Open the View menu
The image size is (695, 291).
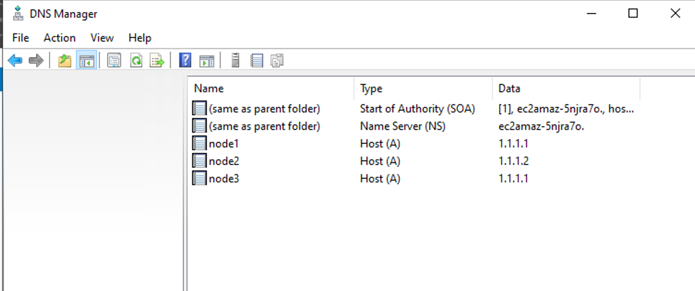coord(101,38)
